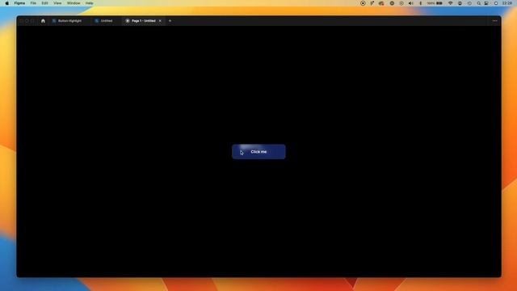This screenshot has width=517, height=291.
Task: Click the menu bar clock
Action: [507, 3]
